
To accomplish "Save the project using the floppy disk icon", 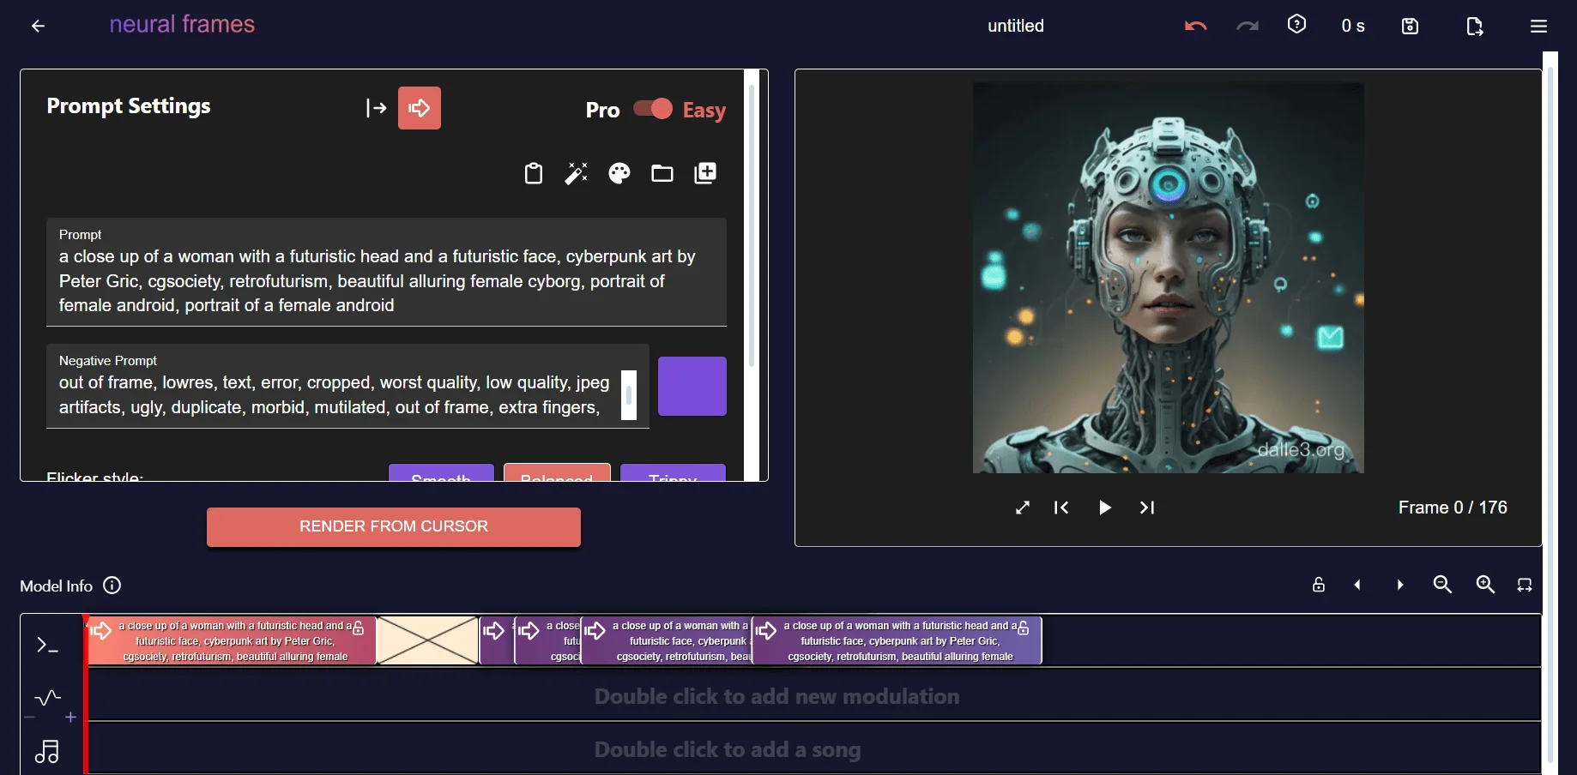I will (1410, 26).
